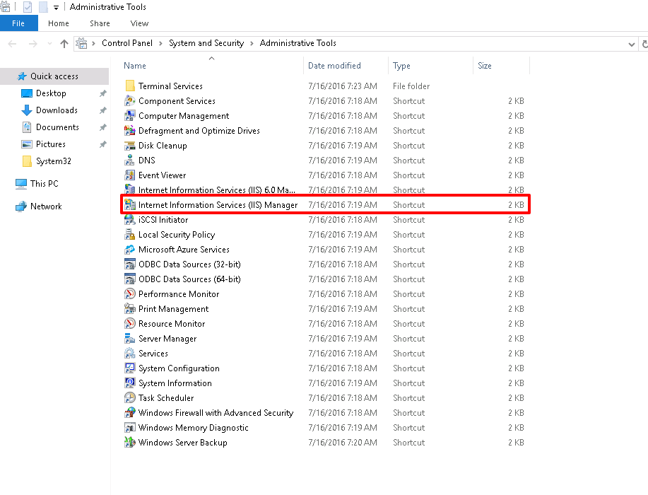Click the Services gear icon
This screenshot has height=495, width=648.
[130, 354]
